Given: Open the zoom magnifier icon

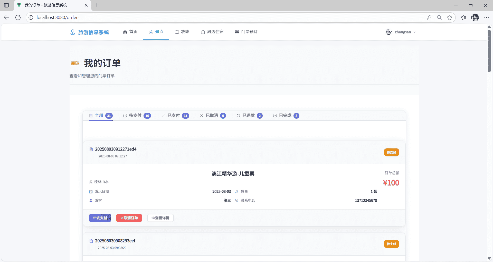Looking at the screenshot, I should 439,17.
